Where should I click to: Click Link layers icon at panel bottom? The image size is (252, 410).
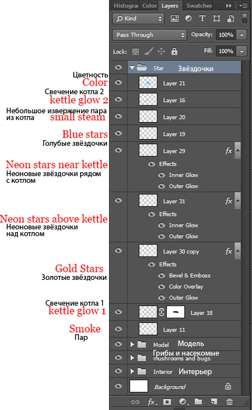[135, 402]
